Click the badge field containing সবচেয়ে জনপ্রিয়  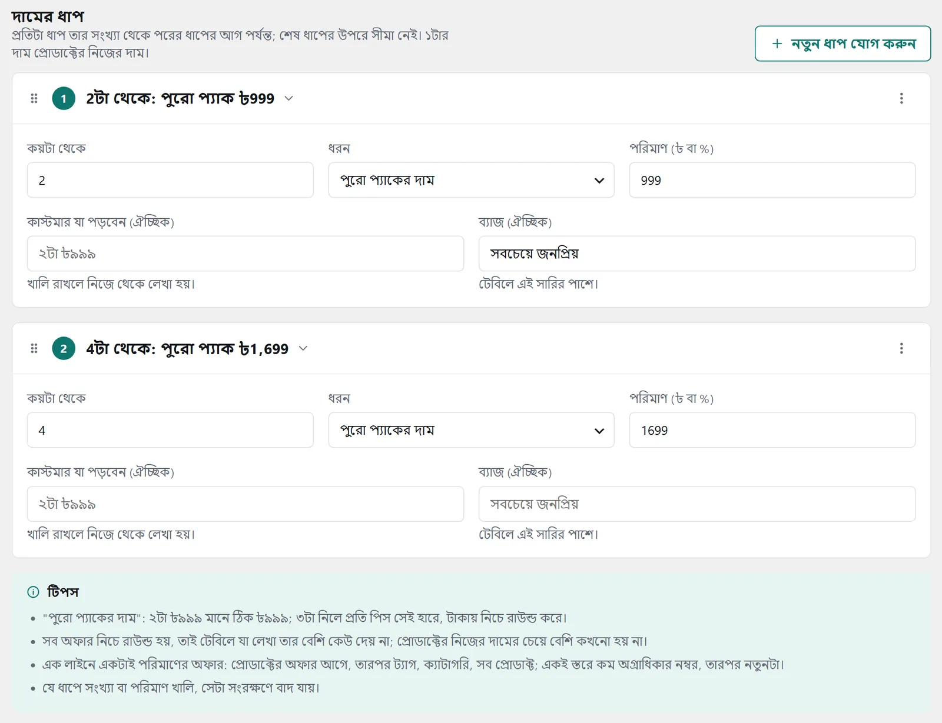697,254
